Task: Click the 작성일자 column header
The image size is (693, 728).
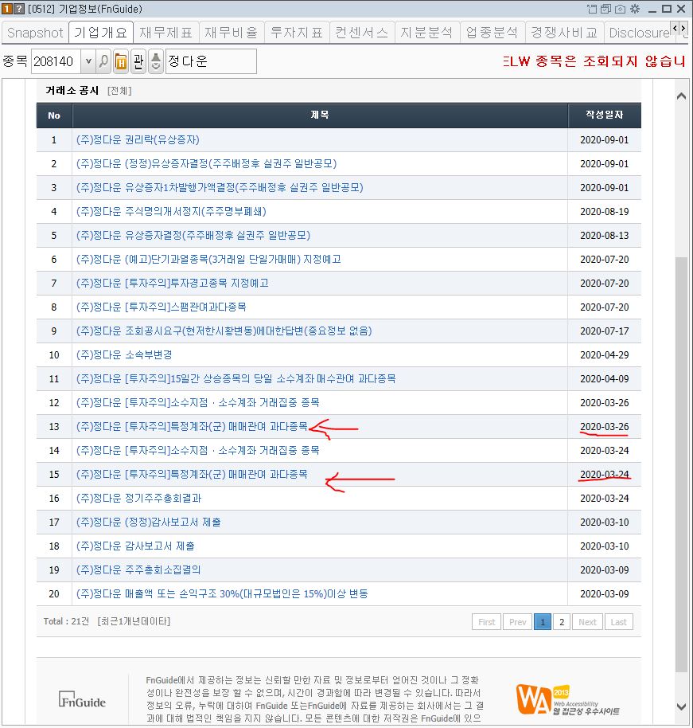Action: (605, 115)
